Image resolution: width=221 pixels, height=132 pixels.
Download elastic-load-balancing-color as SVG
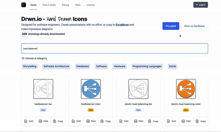click(x=172, y=121)
